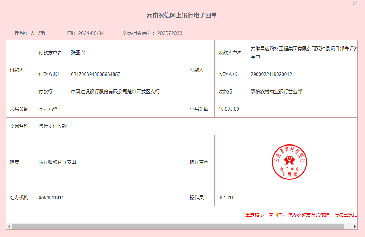The width and height of the screenshot is (365, 237).
Task: Click the payee account name 安徽昌达路桥
Action: [304, 53]
